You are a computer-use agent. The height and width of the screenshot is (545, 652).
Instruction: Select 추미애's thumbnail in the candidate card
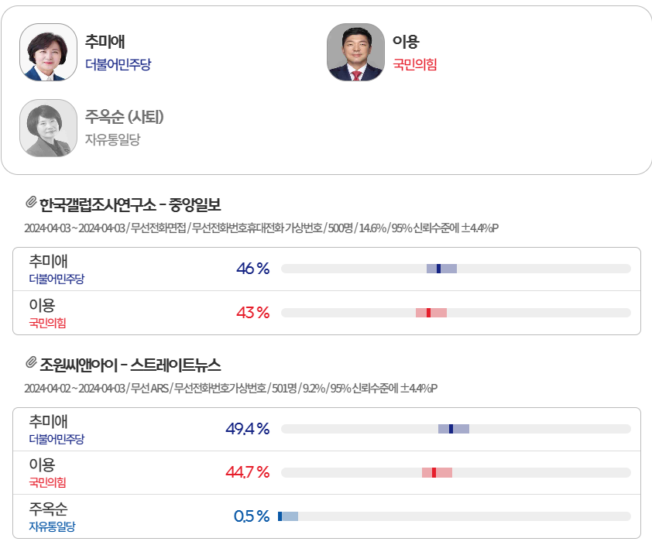click(48, 53)
